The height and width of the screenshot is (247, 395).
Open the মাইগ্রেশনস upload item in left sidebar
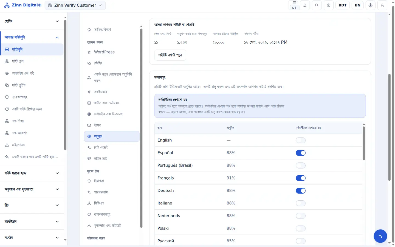32,145
